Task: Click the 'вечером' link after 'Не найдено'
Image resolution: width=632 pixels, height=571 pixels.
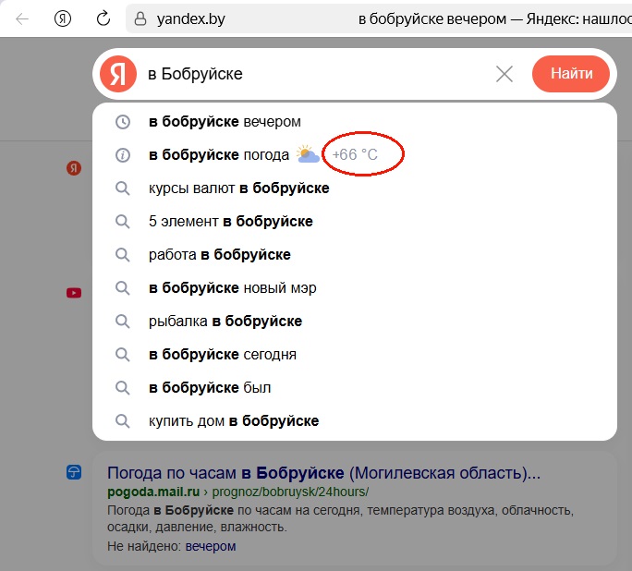Action: click(210, 546)
